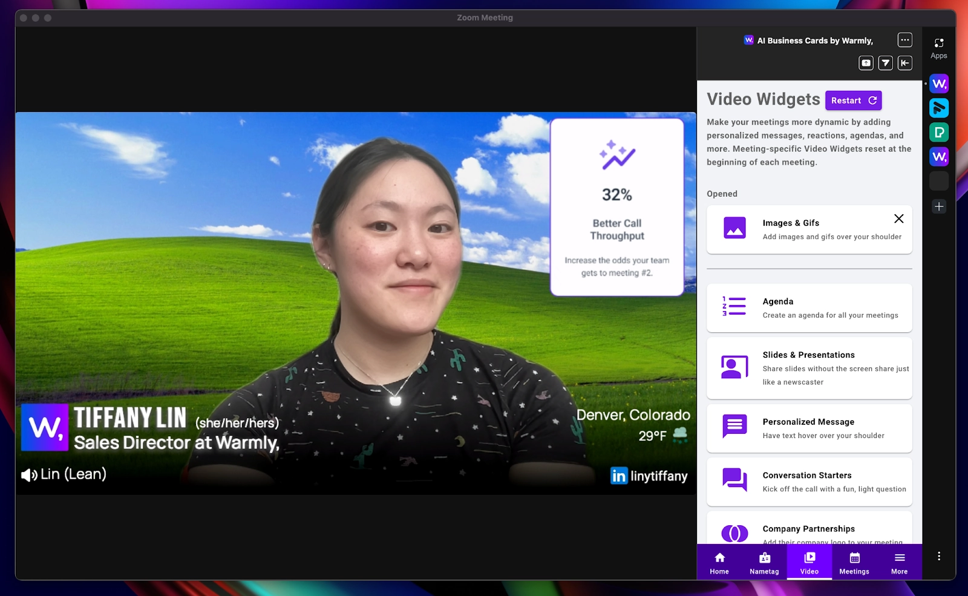
Task: Select the Personalized Message widget
Action: point(809,428)
